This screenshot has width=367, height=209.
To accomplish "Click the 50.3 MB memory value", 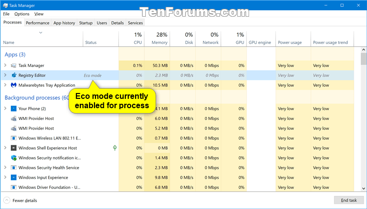I will click(160, 66).
